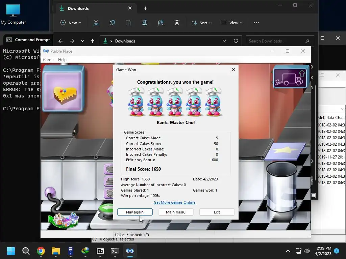Expand the dropdown in the right-side window

[342, 109]
